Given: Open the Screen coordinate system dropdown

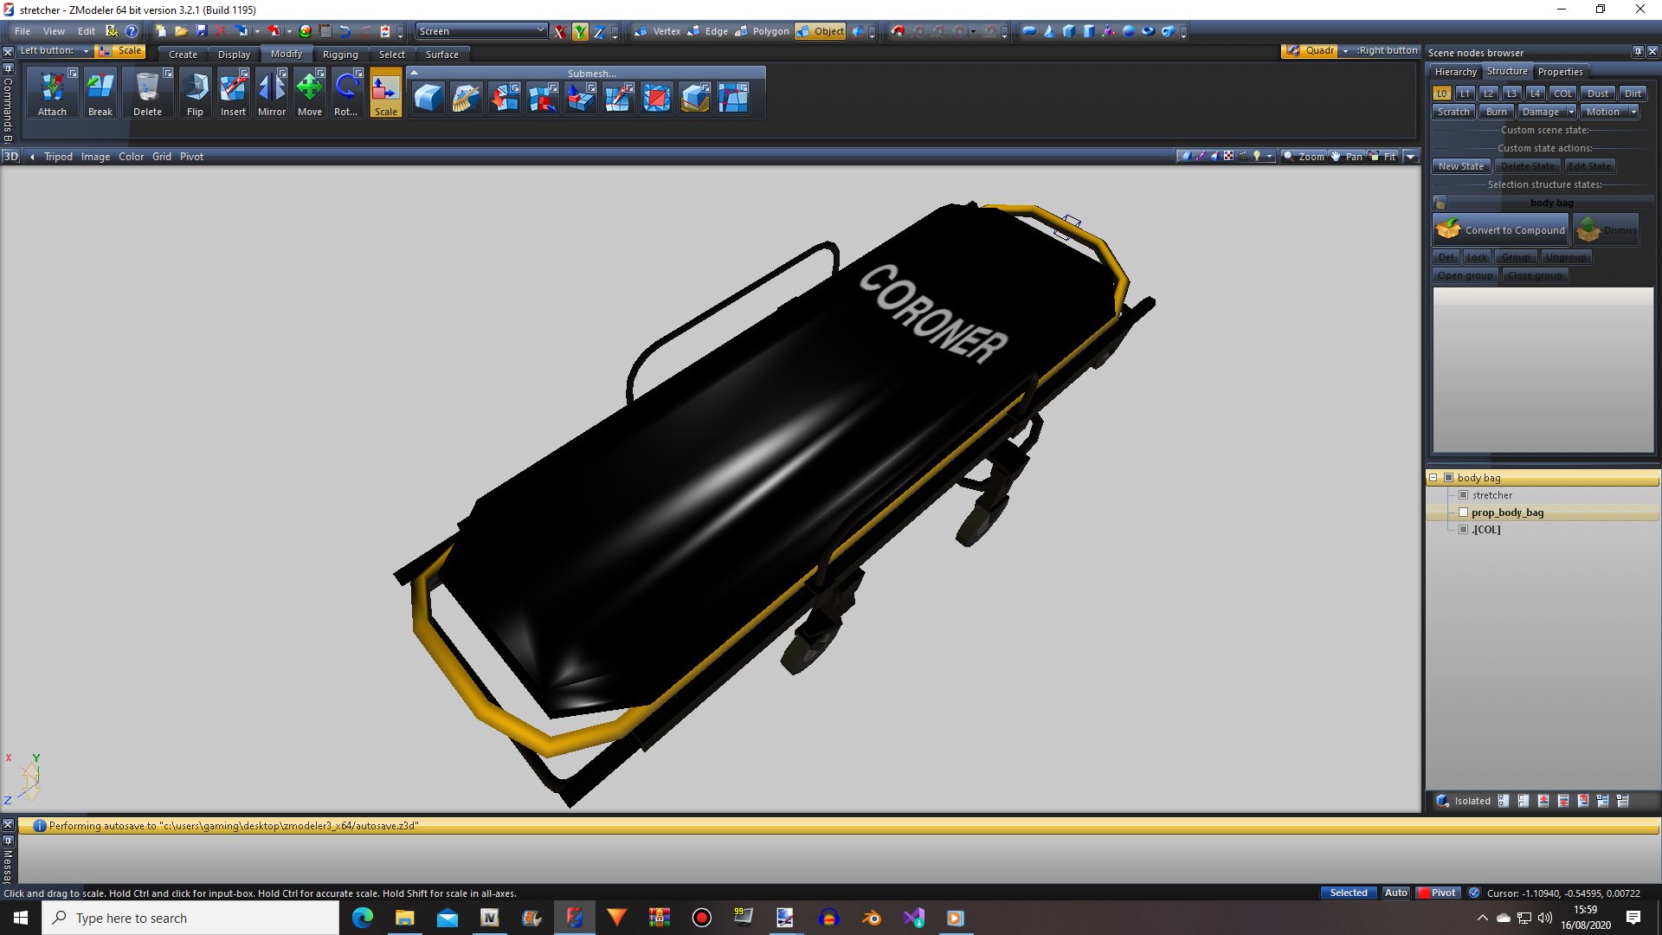Looking at the screenshot, I should tap(540, 31).
